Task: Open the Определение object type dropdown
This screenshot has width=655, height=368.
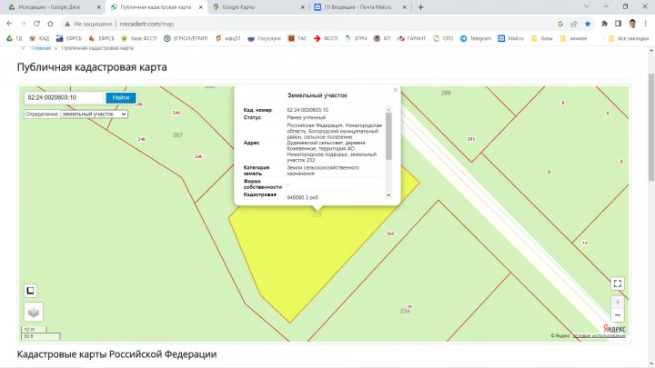Action: coord(94,114)
